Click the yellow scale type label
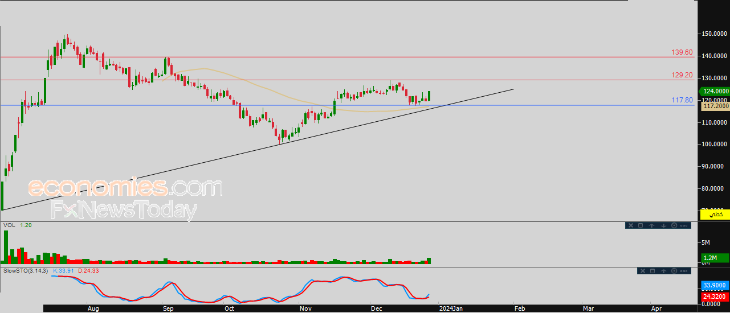Screen dimensions: 730x313 [x=715, y=215]
